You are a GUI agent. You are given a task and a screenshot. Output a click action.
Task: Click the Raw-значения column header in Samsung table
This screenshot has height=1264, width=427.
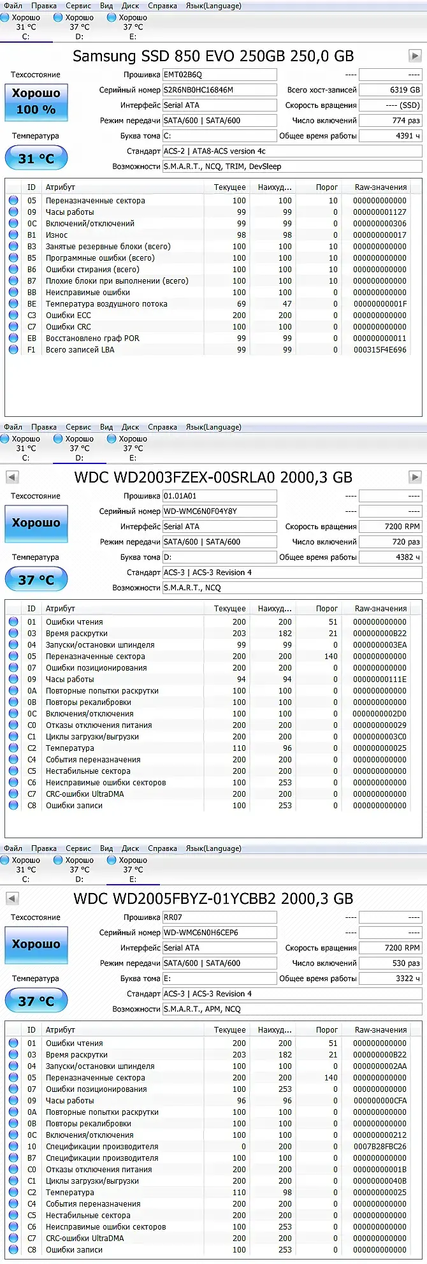[380, 187]
